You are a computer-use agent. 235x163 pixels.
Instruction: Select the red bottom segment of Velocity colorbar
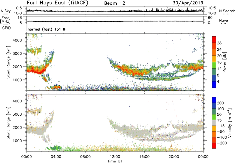point(214,146)
